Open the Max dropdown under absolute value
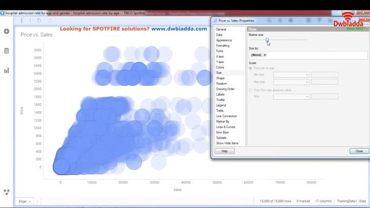This screenshot has height=208, width=370. pyautogui.click(x=291, y=96)
